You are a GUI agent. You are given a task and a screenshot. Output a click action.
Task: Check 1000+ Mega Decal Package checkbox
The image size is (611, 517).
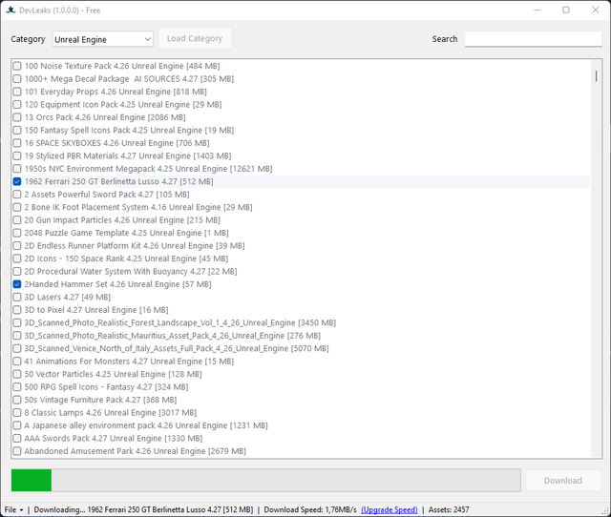(17, 78)
